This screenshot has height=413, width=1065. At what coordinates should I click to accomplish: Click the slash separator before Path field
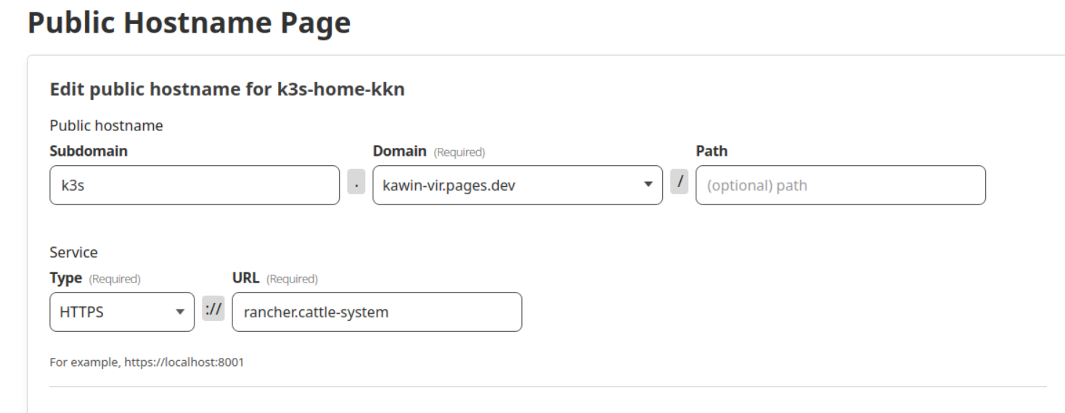[679, 183]
